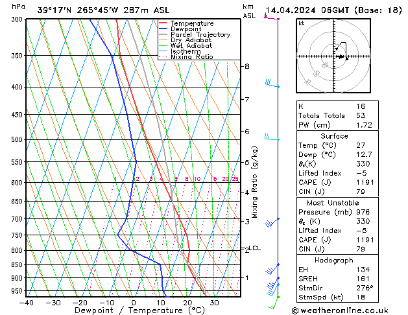
Task: Click the 650 pressure level label
Action: (x=18, y=202)
